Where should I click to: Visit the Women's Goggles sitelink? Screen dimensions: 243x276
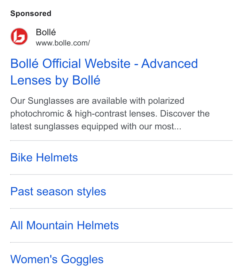coord(57,259)
